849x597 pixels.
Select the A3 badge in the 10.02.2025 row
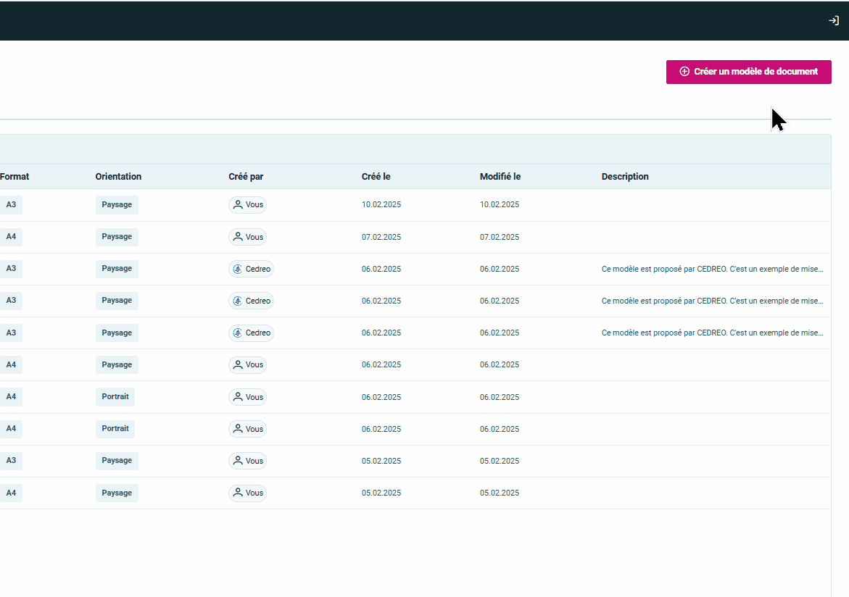coord(11,204)
